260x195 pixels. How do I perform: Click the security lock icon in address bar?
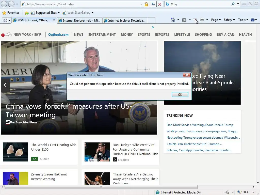146,4
